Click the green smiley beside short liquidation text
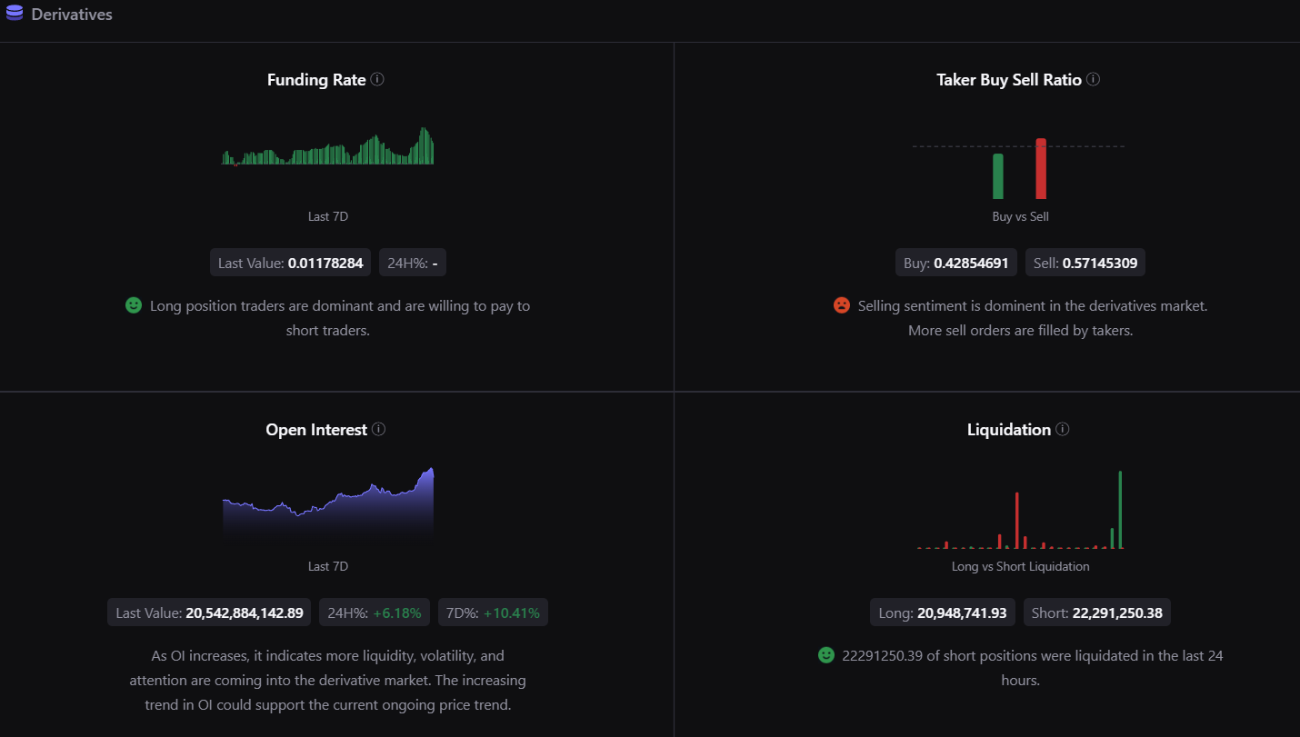 pyautogui.click(x=826, y=654)
